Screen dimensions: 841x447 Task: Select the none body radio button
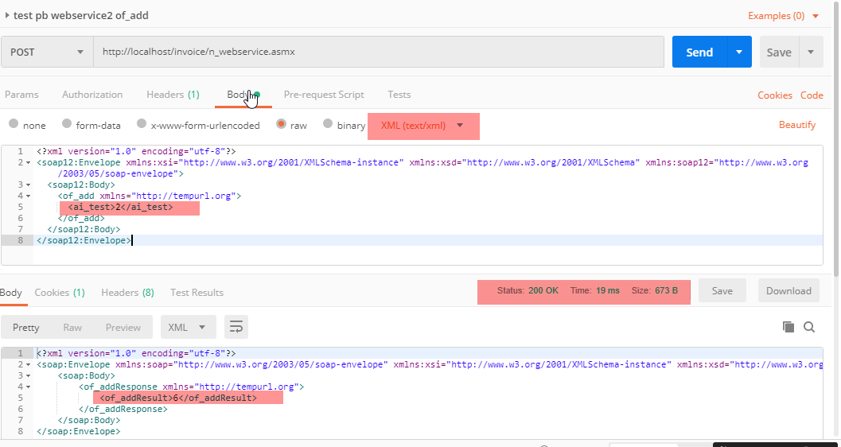[x=14, y=125]
